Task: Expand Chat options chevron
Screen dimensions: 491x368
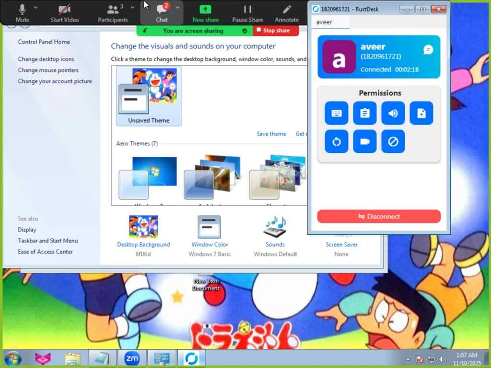Action: [x=177, y=7]
